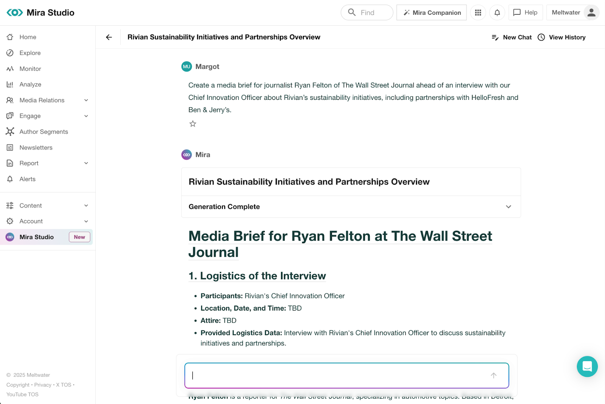605x404 pixels.
Task: Click Margot's MU avatar icon
Action: [x=187, y=67]
